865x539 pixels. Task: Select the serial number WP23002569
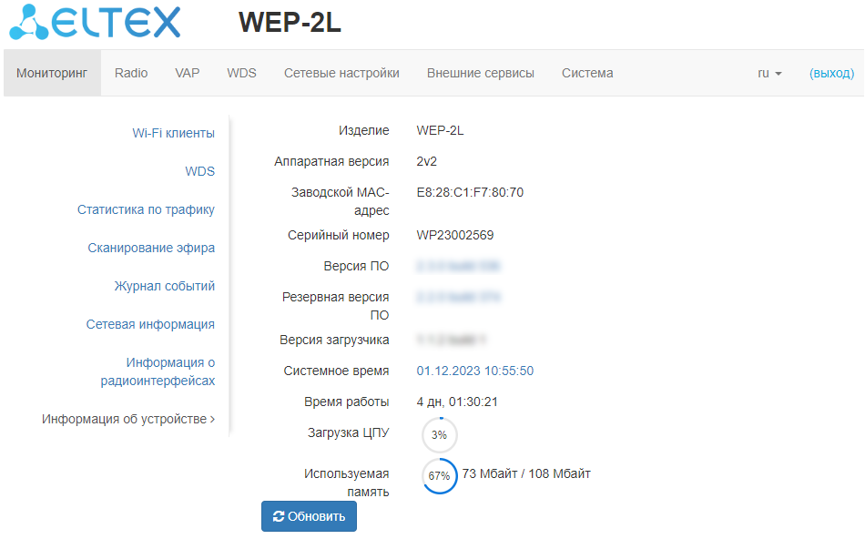pos(455,235)
